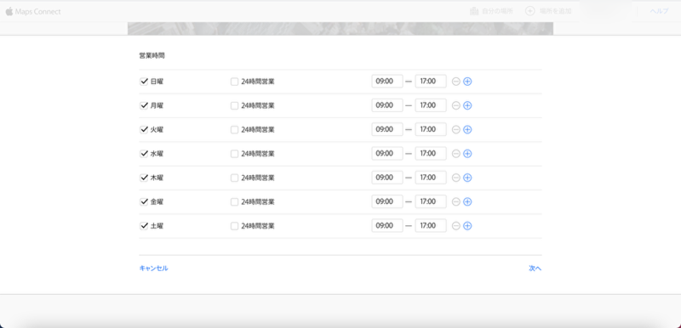Viewport: 681px width, 328px height.
Task: Proceed with the 次へ link
Action: 535,269
